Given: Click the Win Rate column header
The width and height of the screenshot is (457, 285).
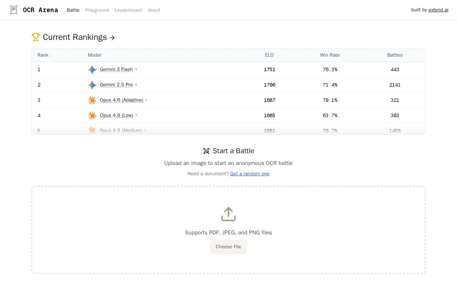Looking at the screenshot, I should (x=330, y=55).
